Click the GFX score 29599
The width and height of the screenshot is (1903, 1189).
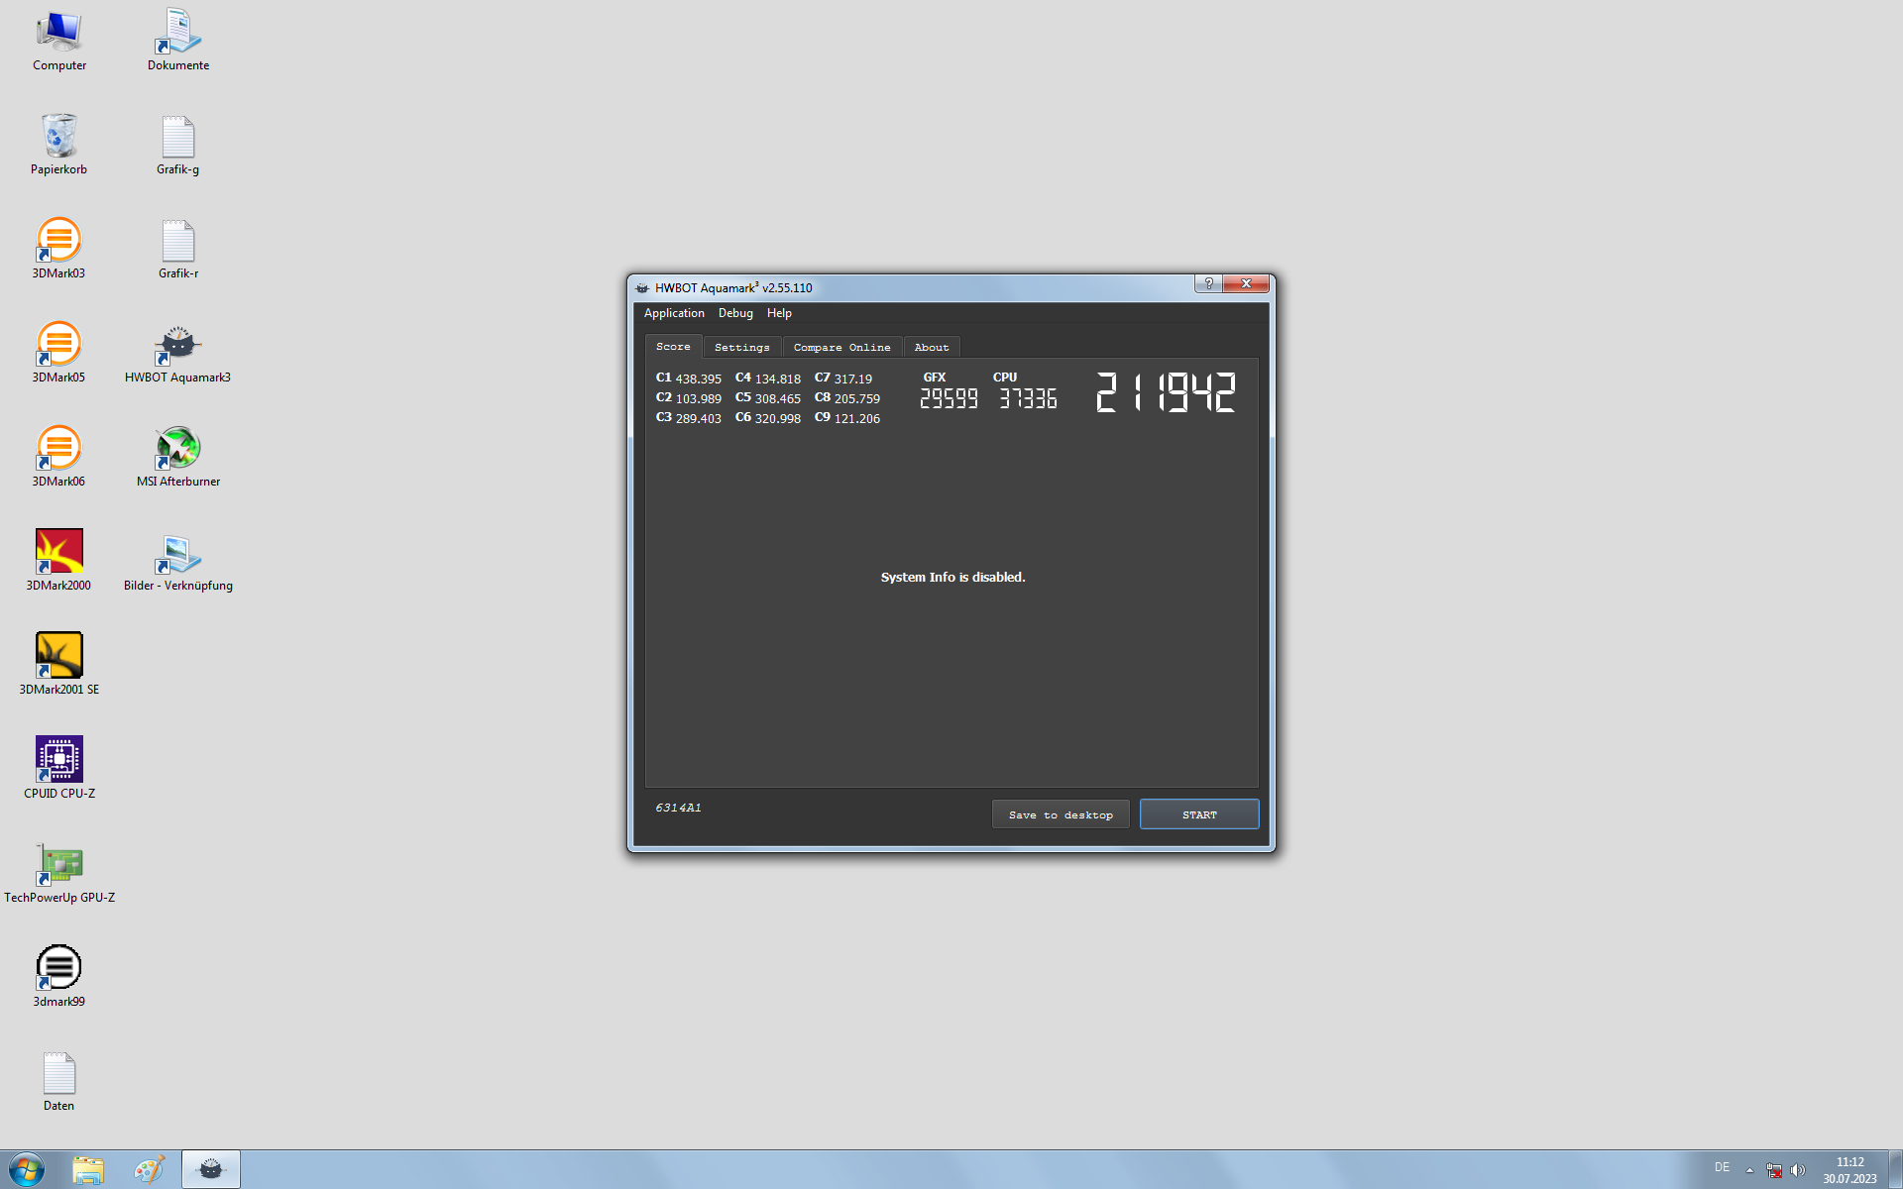(x=949, y=398)
